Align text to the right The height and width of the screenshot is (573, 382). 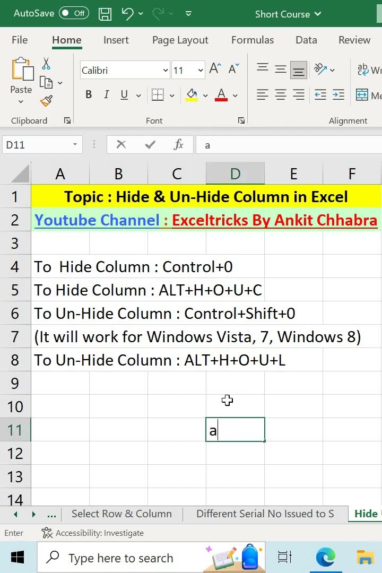click(x=298, y=95)
